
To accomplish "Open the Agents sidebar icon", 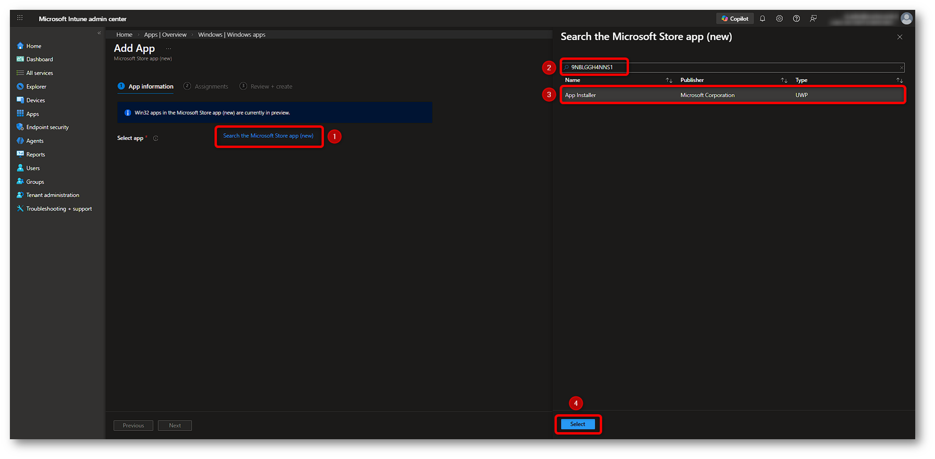I will point(20,141).
